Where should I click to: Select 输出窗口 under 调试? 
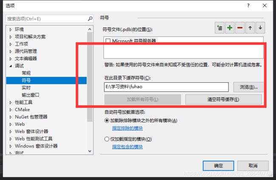(31, 95)
